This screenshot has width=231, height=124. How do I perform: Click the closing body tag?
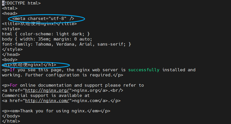(x=11, y=116)
